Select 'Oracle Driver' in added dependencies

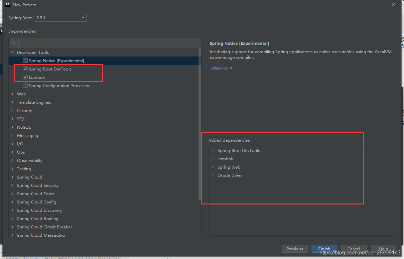pyautogui.click(x=230, y=176)
